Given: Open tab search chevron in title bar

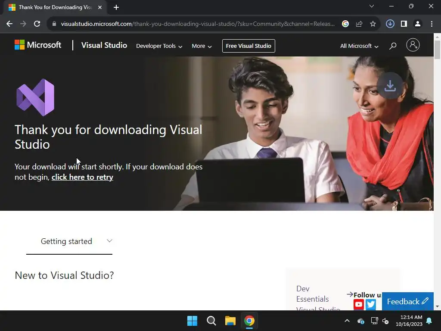Looking at the screenshot, I should [x=372, y=6].
